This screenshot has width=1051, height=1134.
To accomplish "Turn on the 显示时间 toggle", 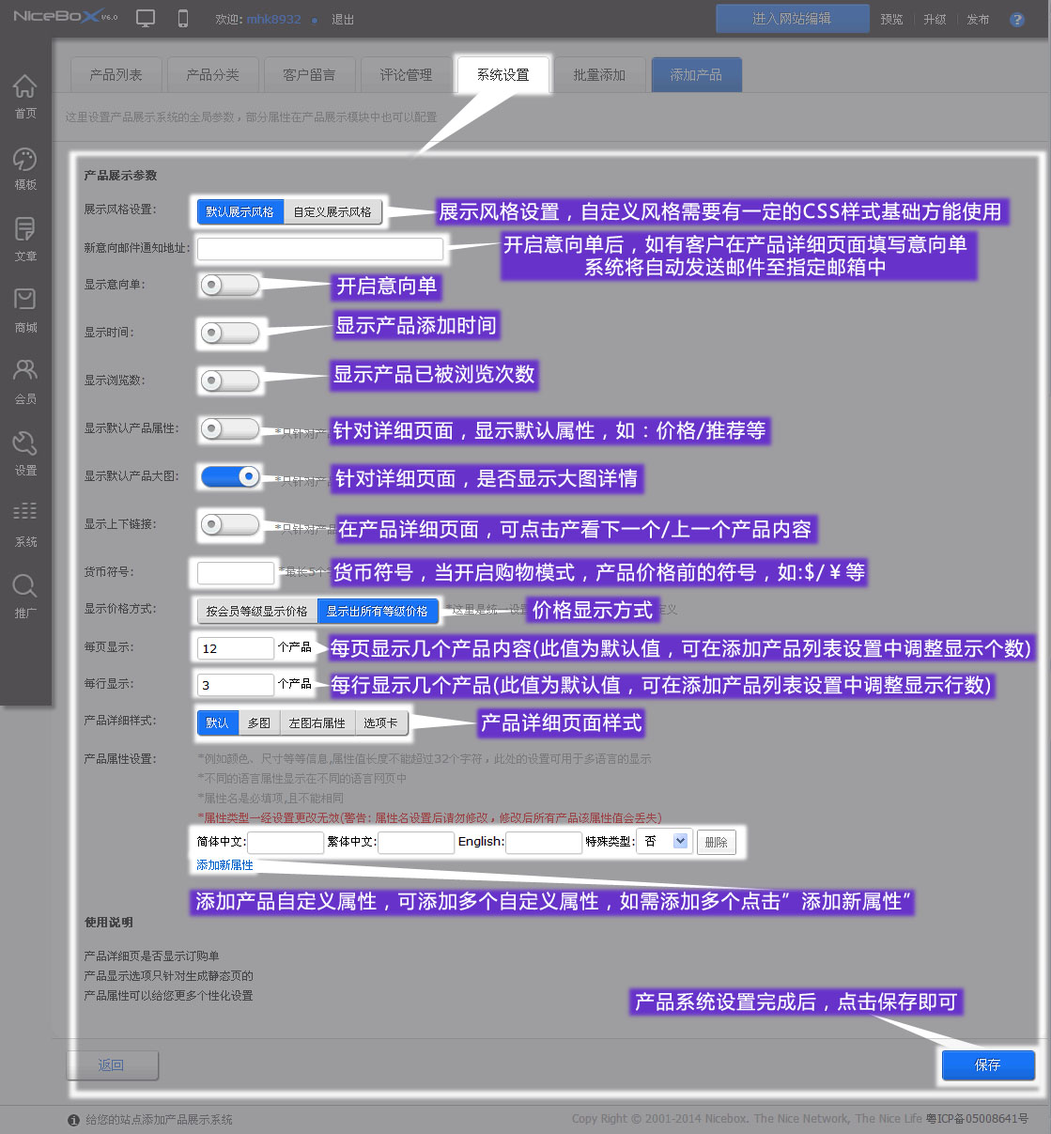I will point(229,333).
